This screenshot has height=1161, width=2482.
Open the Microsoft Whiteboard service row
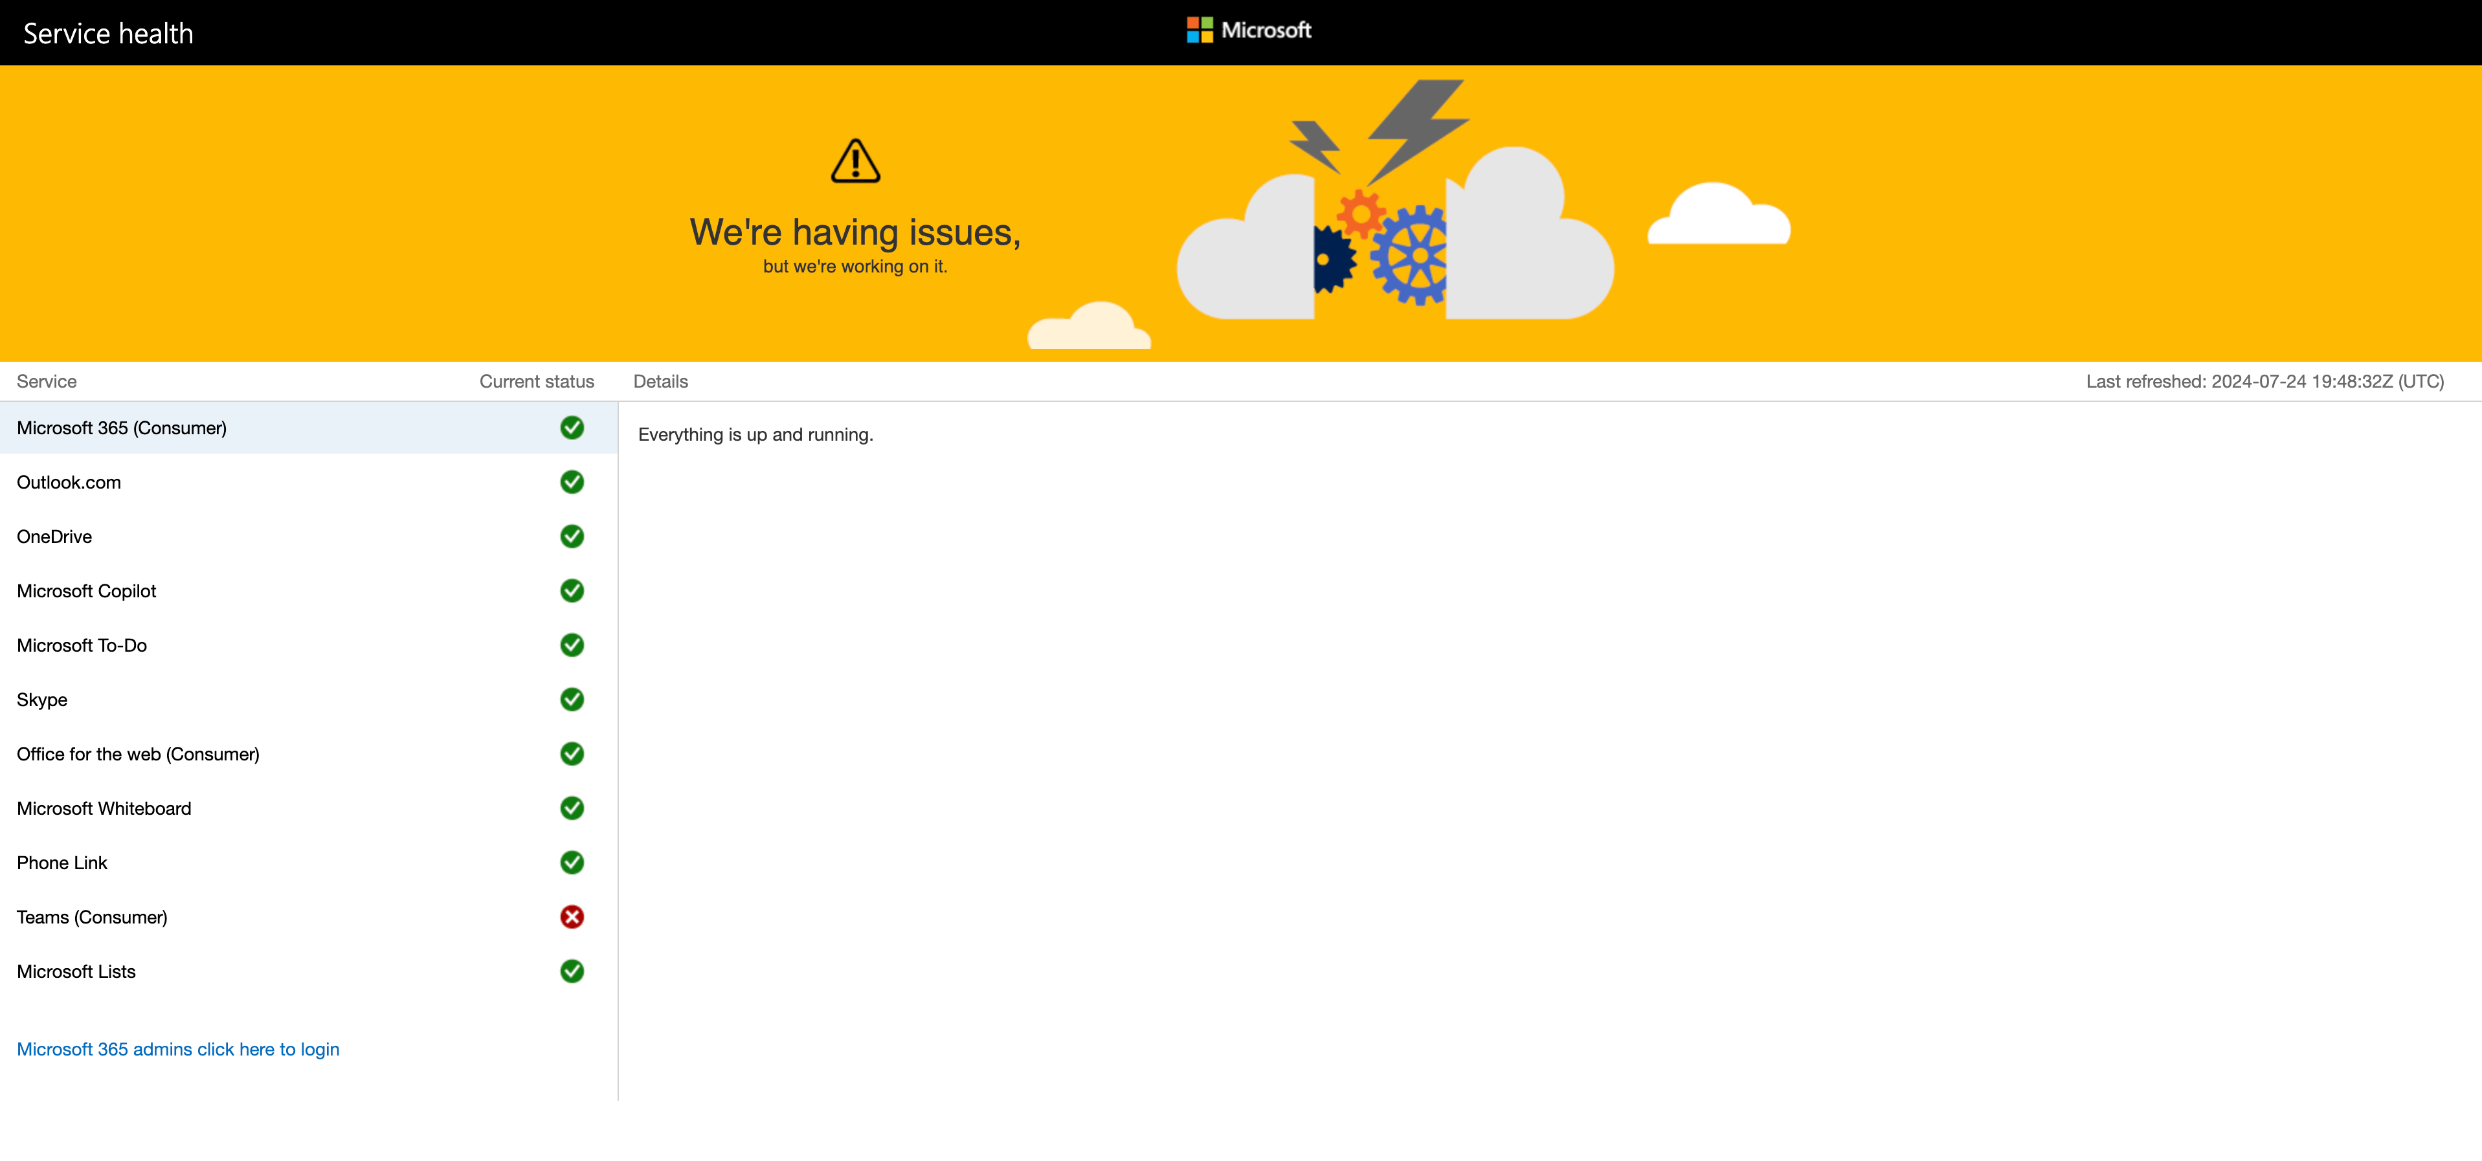point(104,808)
